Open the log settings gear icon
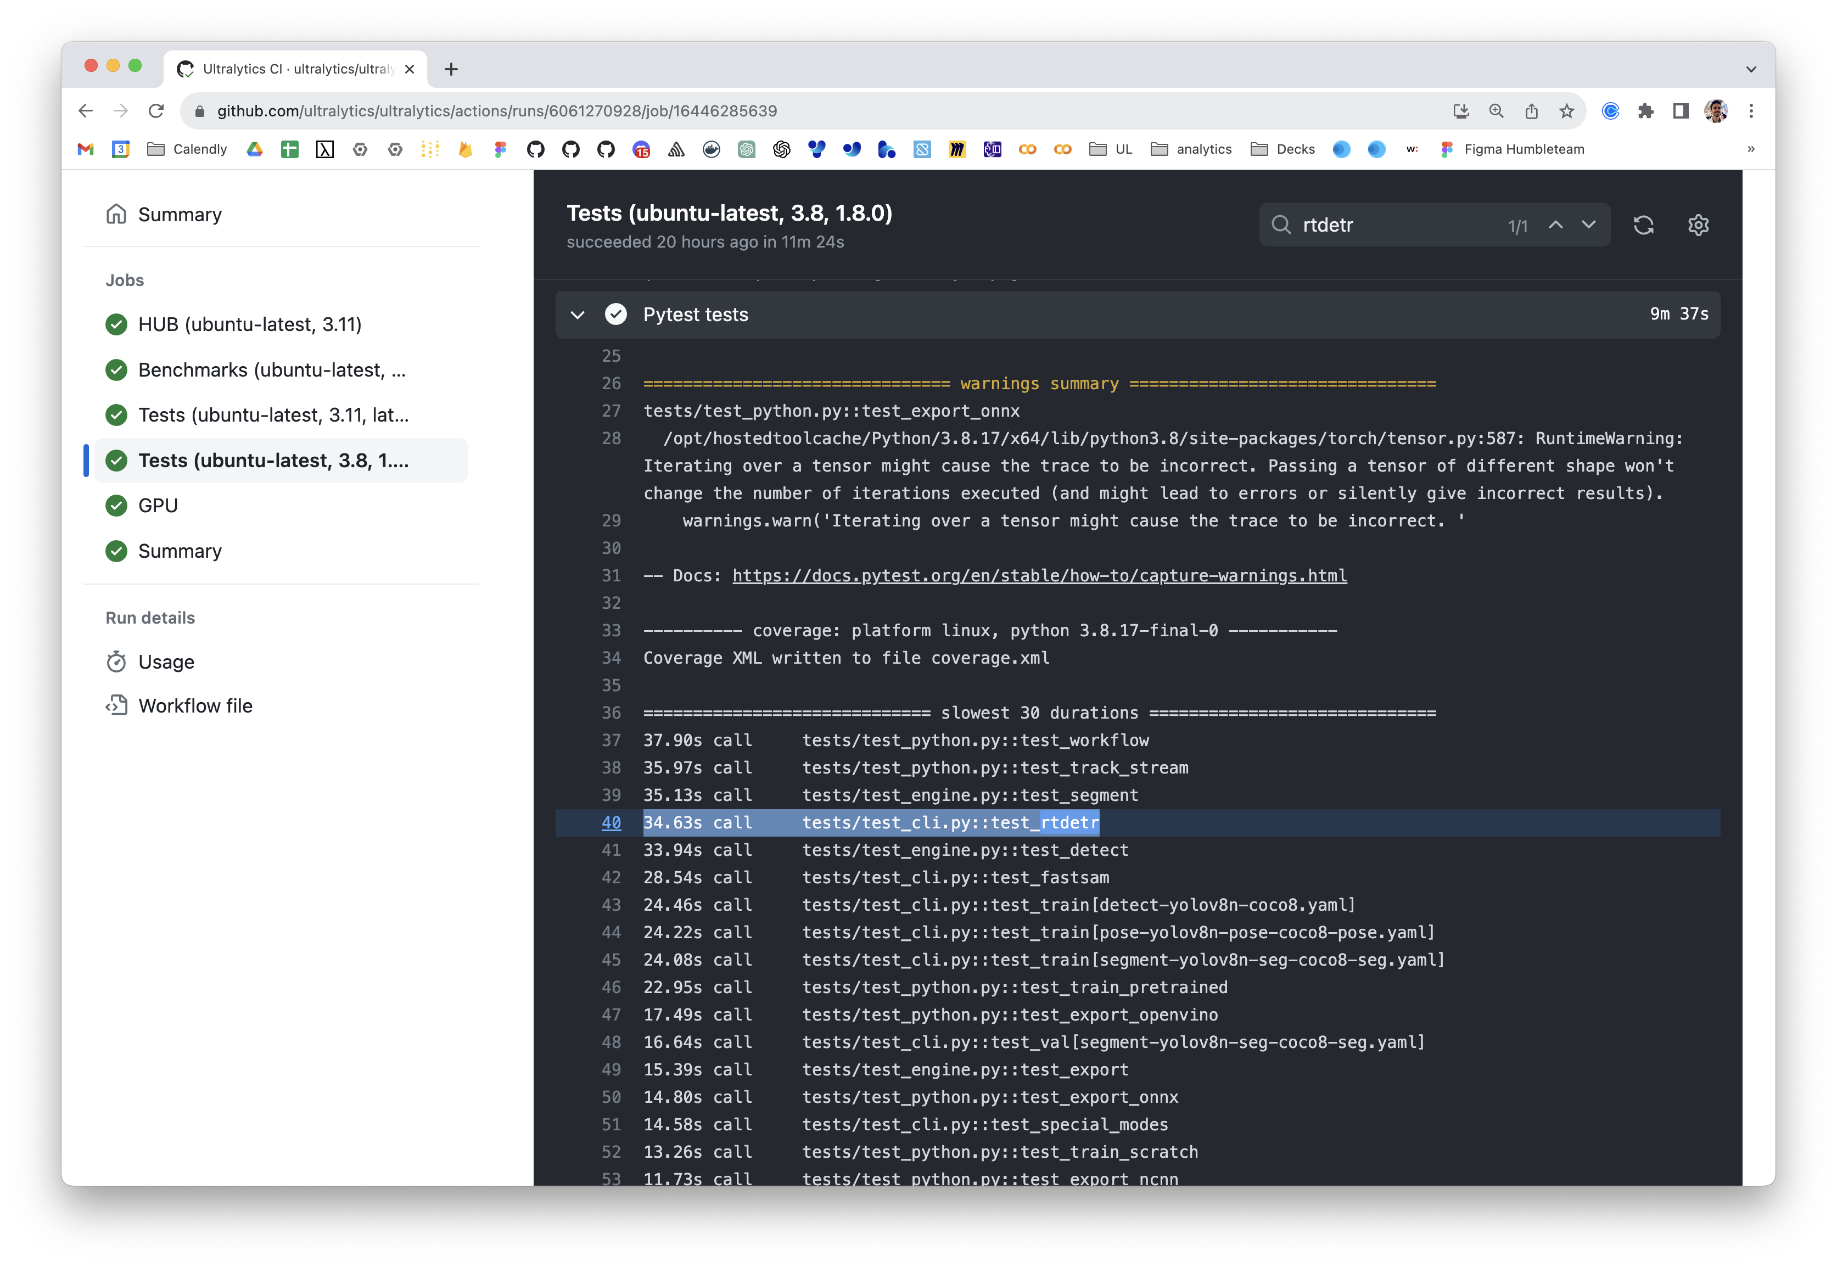This screenshot has height=1267, width=1837. tap(1698, 226)
